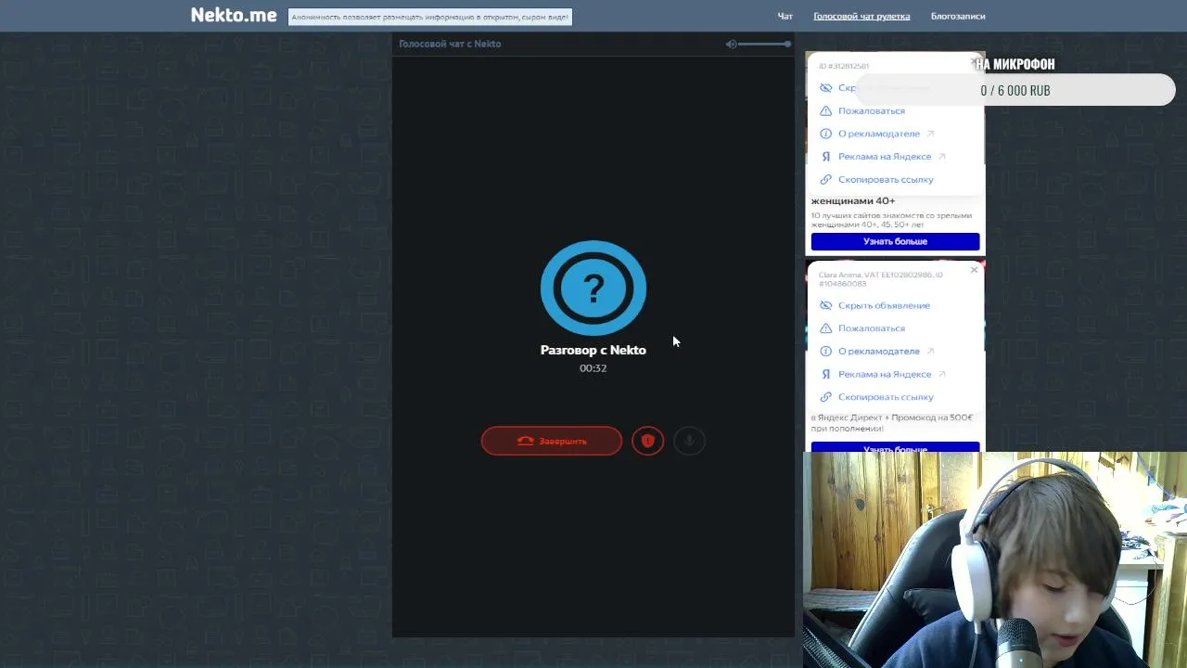
Task: Click the 'Clara Anima, VAT' advertiser info text
Action: [881, 279]
